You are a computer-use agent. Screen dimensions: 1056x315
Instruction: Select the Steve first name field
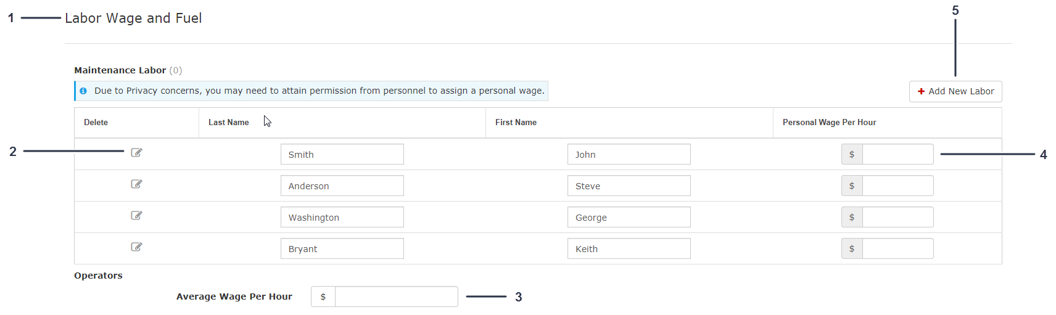[629, 186]
